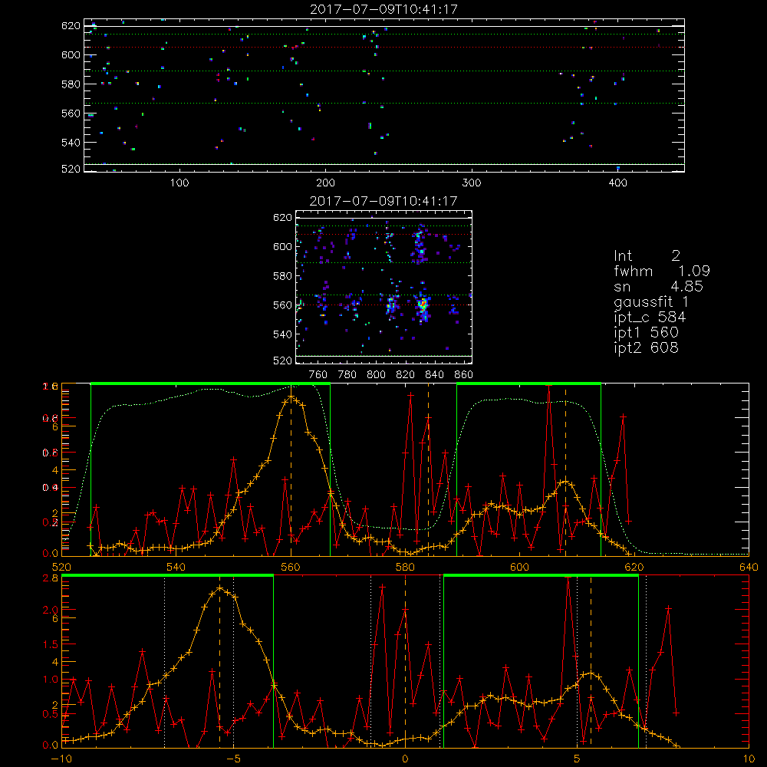Click y-axis label 1.5 on the bottom plot

tap(51, 644)
